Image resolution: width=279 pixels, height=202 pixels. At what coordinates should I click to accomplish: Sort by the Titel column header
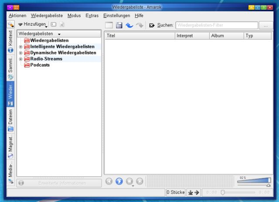[x=140, y=36]
